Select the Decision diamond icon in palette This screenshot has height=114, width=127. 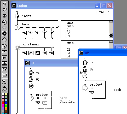(4, 40)
